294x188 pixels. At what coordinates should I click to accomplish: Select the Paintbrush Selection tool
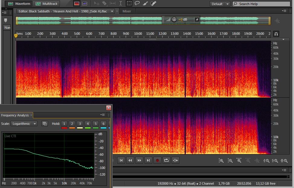click(145, 4)
